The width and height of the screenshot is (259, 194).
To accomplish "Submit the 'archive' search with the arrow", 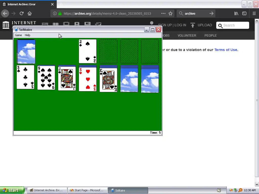I will [211, 13].
